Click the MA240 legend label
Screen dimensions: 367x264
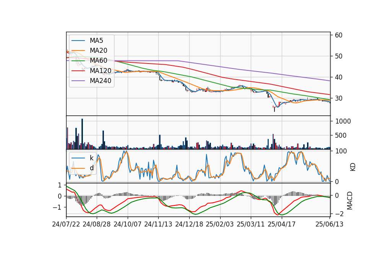click(101, 81)
